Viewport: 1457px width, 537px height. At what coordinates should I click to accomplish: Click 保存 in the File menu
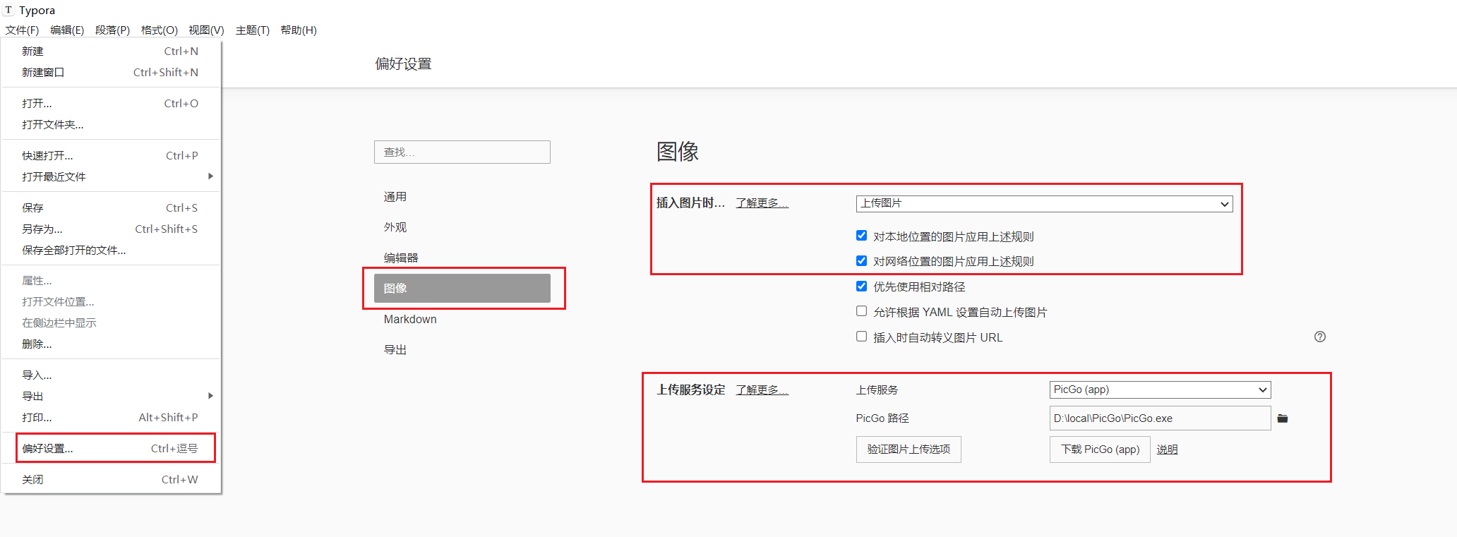[x=112, y=207]
